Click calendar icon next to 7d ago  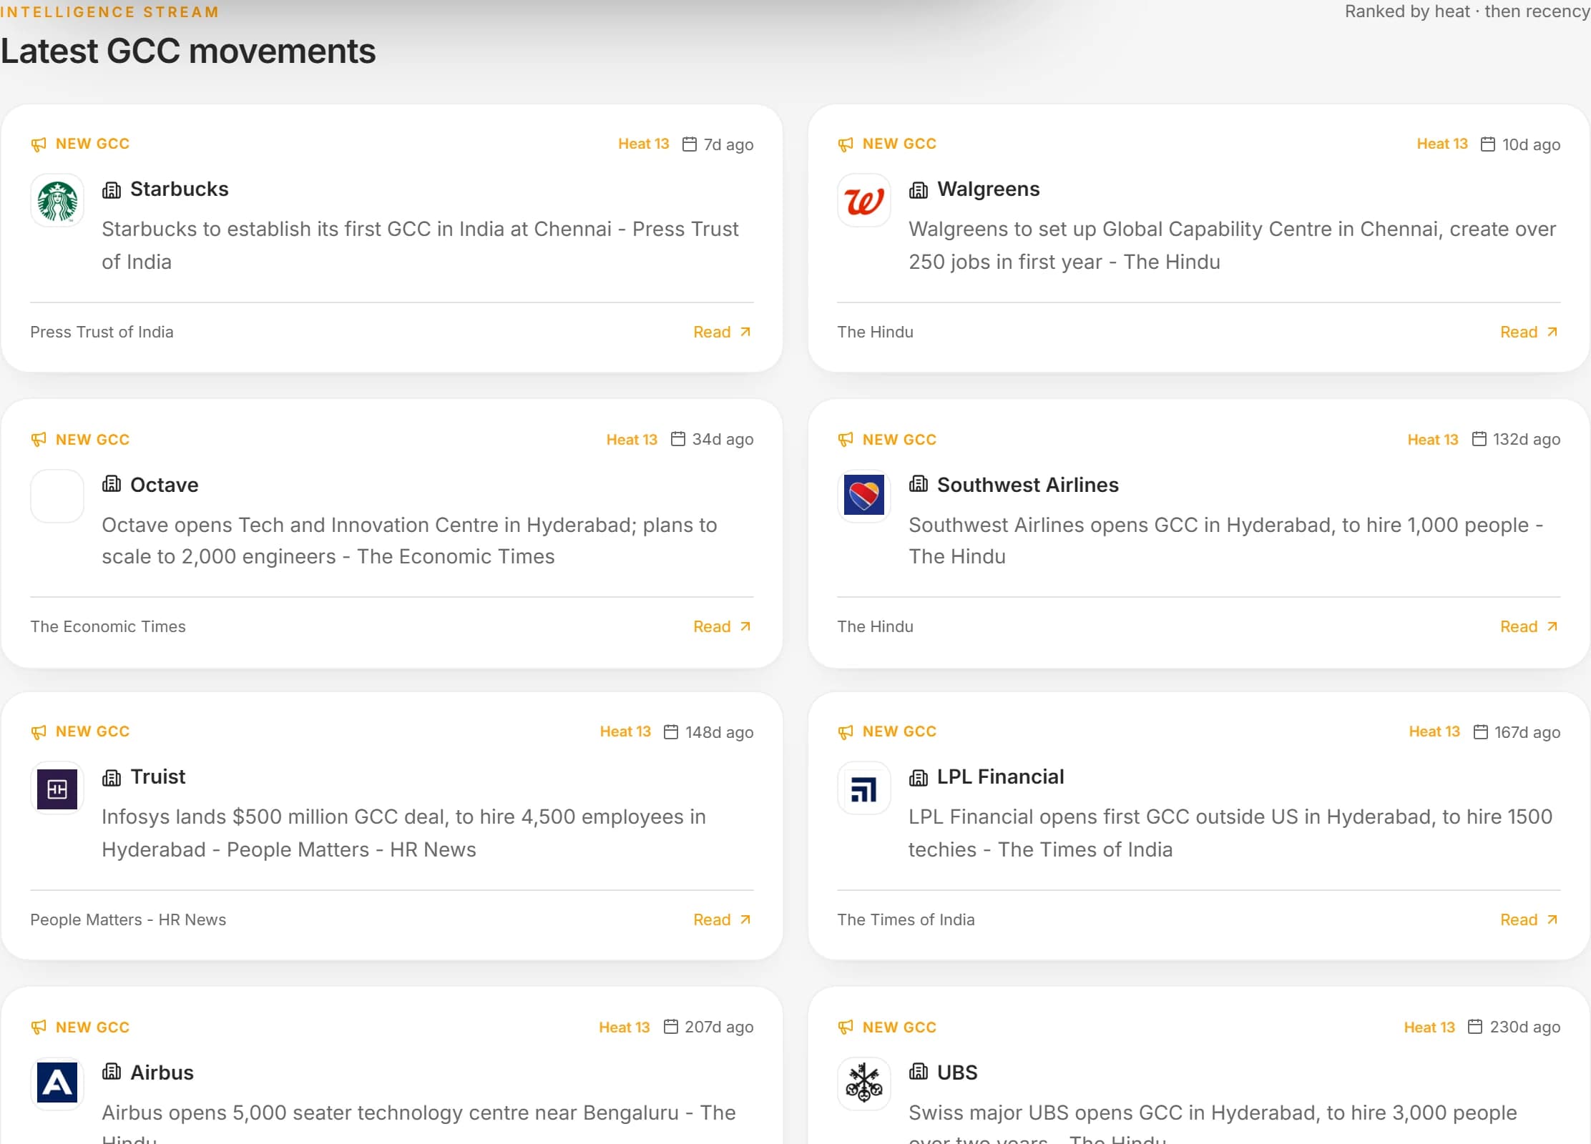coord(690,144)
